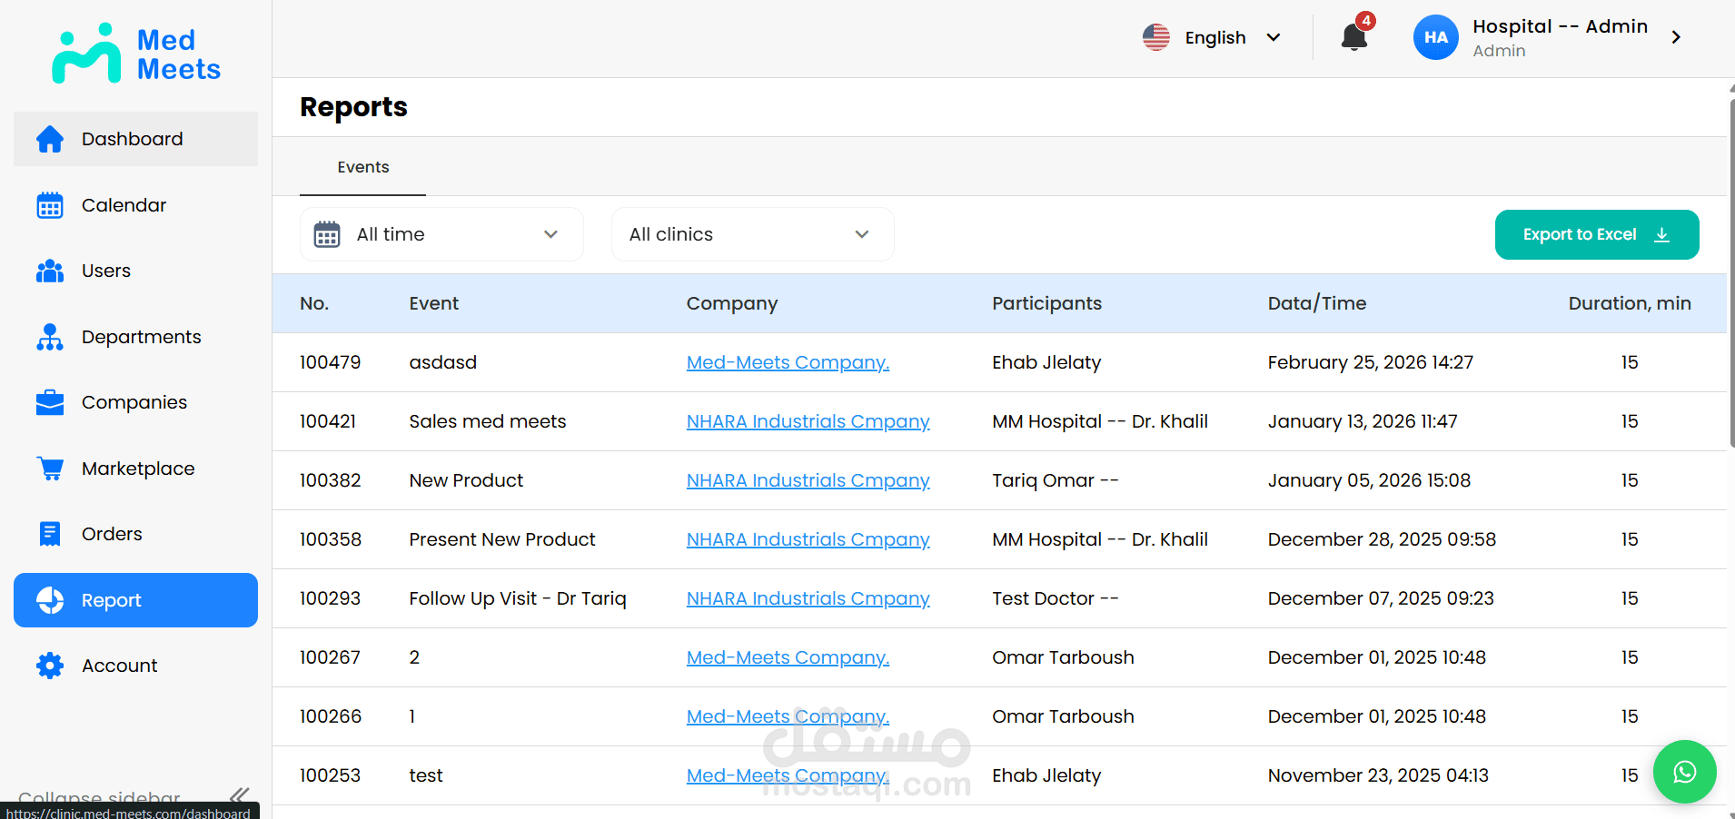1735x819 pixels.
Task: Open Med-Meets Company link for event 100479
Action: click(788, 362)
